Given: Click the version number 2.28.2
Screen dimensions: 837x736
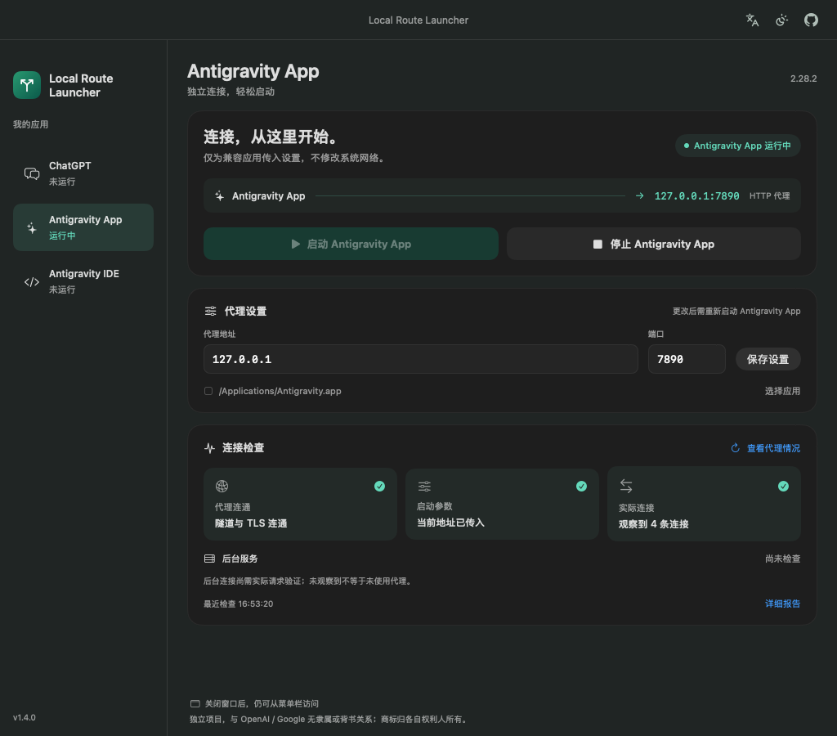Looking at the screenshot, I should point(803,79).
